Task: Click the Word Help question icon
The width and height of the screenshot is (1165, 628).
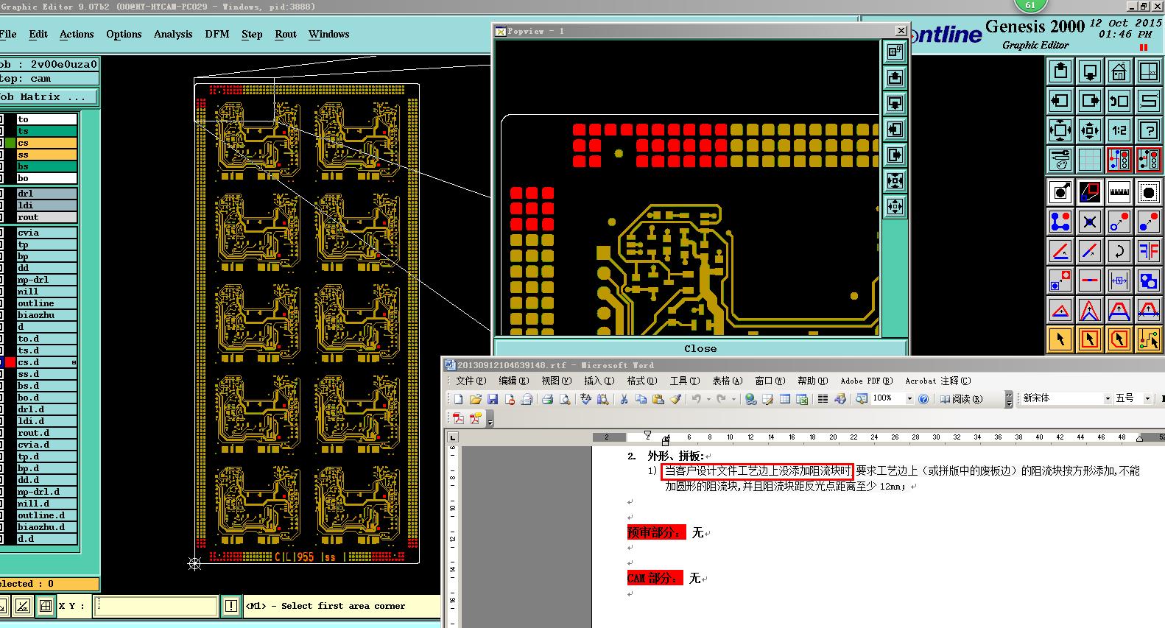Action: tap(923, 399)
